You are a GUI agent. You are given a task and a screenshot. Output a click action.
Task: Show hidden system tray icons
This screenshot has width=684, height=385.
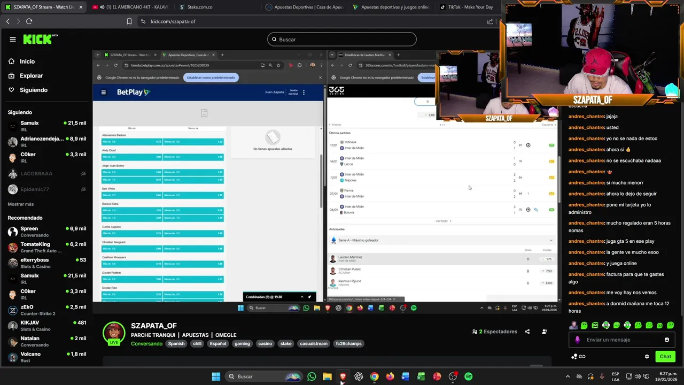click(x=568, y=376)
